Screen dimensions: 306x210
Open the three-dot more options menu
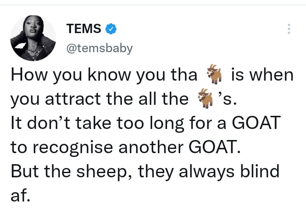[289, 29]
